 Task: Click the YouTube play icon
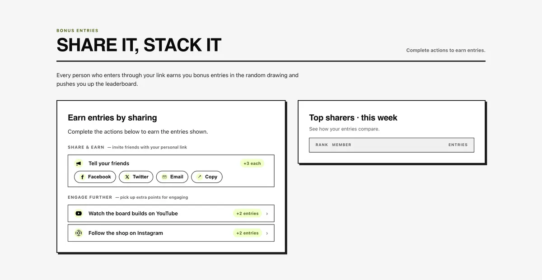79,214
